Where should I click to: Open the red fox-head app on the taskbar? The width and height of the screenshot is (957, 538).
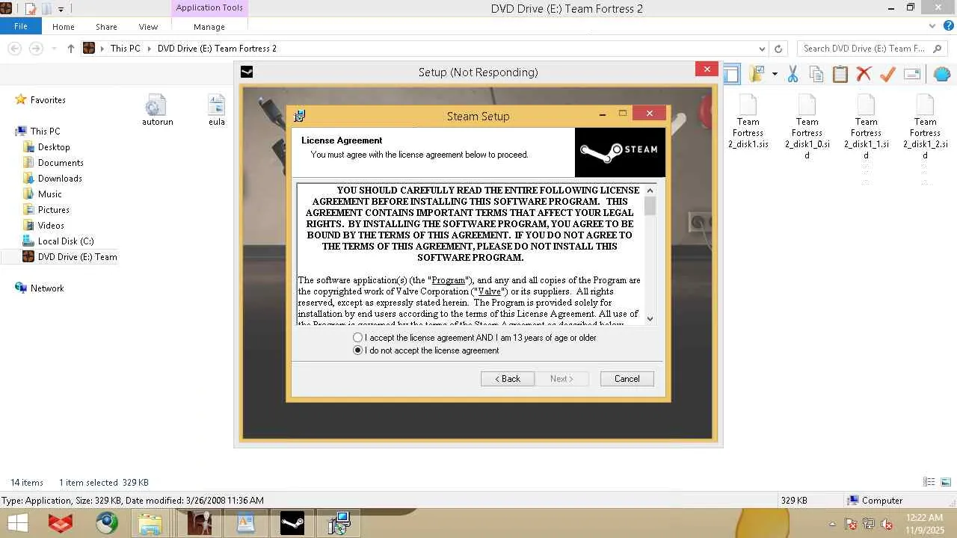(61, 523)
